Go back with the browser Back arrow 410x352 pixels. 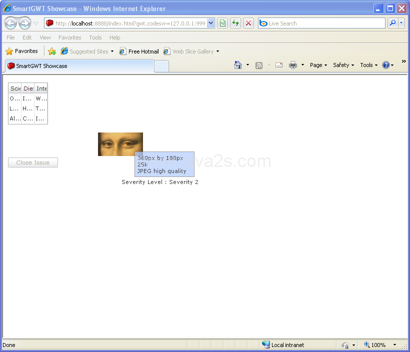point(10,23)
